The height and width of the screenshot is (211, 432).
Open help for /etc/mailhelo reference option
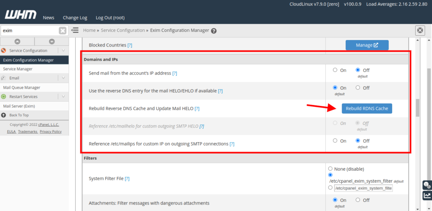coord(202,126)
